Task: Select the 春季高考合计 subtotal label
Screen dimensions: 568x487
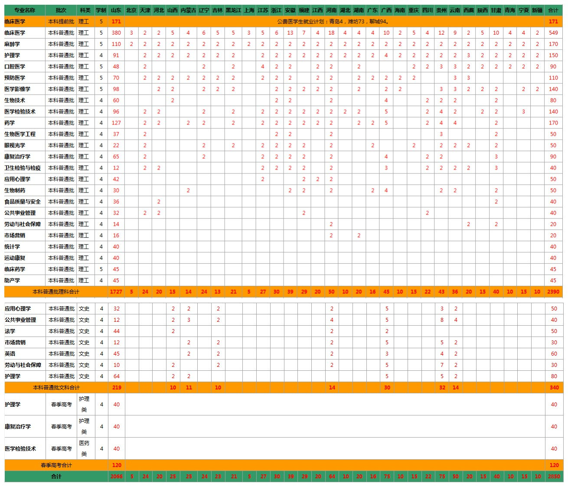Action: 56,465
